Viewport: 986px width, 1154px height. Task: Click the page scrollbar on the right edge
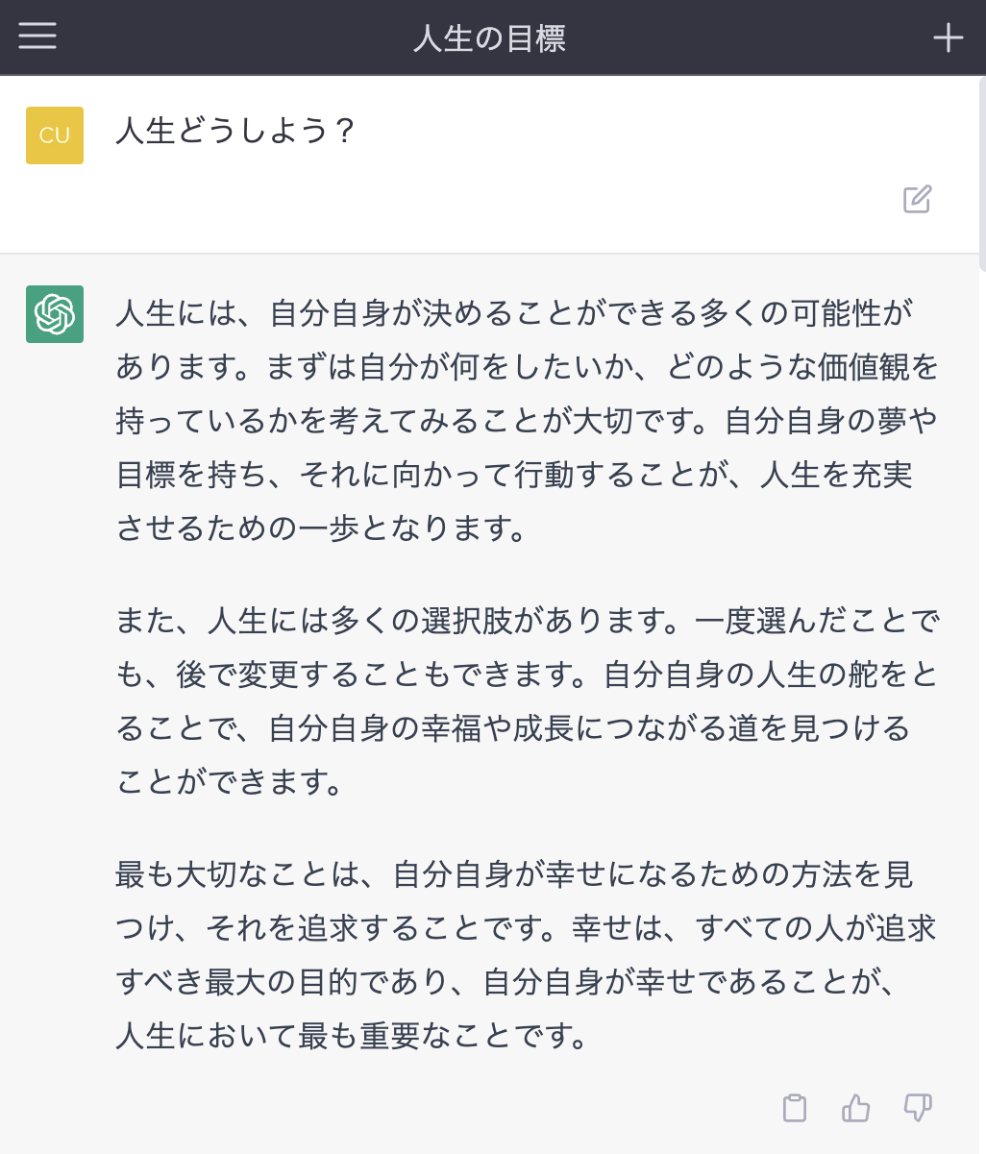tap(981, 173)
